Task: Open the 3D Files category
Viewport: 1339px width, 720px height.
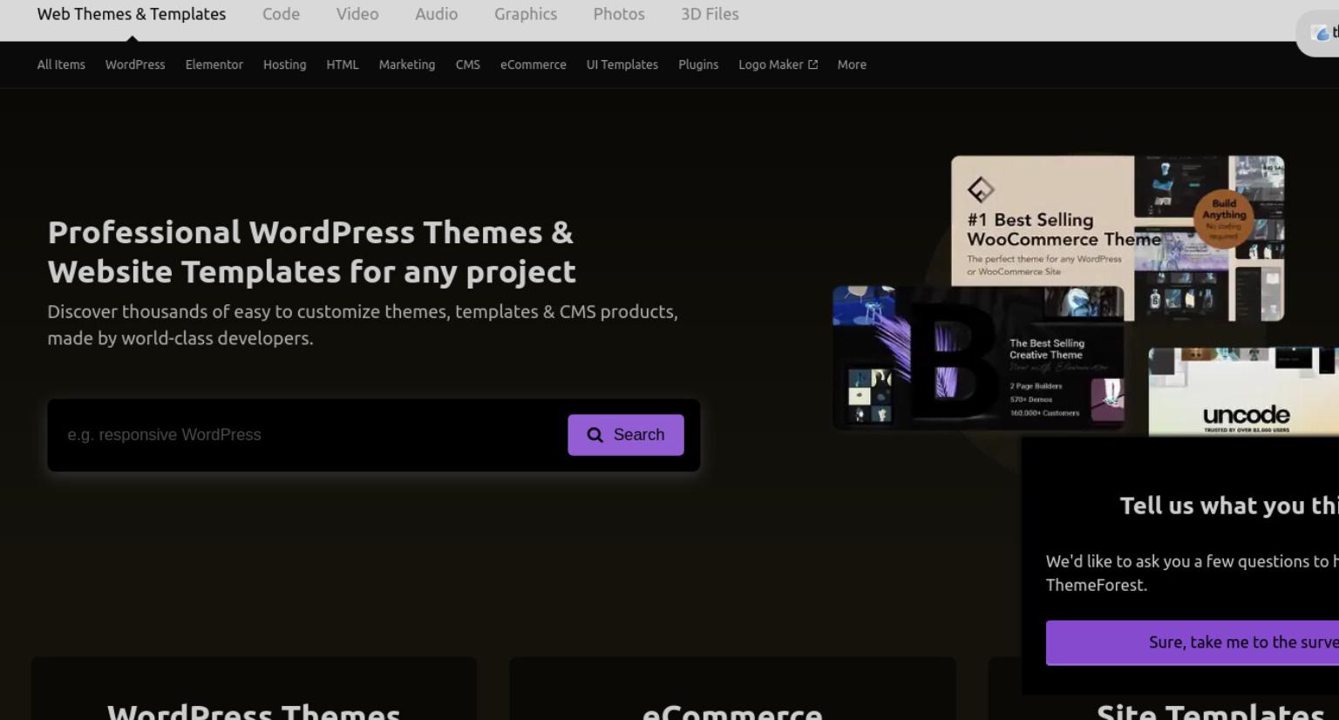Action: pyautogui.click(x=710, y=14)
